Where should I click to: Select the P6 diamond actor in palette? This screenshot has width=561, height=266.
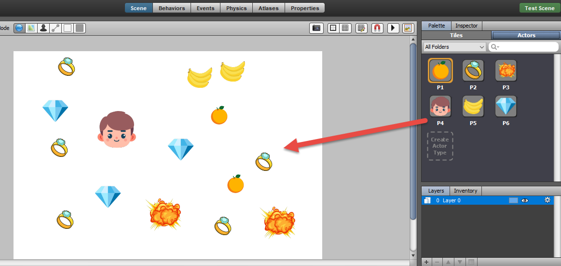click(x=506, y=106)
